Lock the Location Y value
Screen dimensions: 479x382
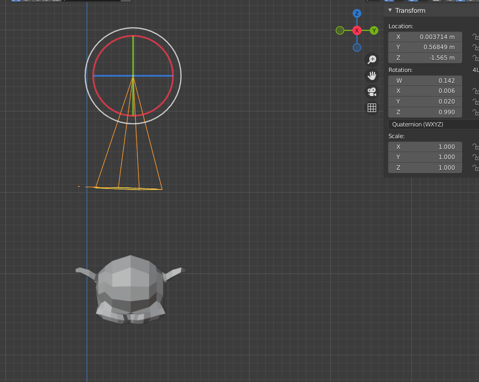coord(475,47)
